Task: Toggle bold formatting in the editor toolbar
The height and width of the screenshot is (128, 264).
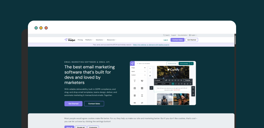Action: click(173, 83)
